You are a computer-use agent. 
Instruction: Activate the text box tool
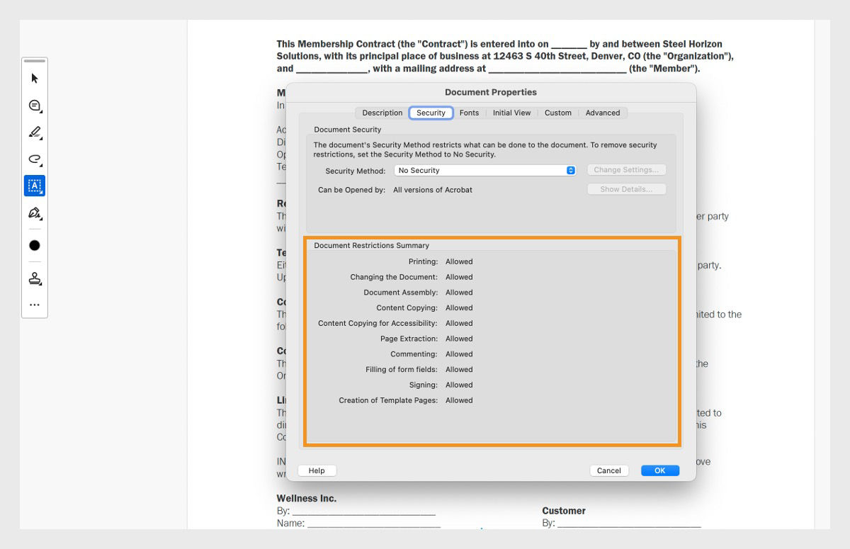click(34, 186)
